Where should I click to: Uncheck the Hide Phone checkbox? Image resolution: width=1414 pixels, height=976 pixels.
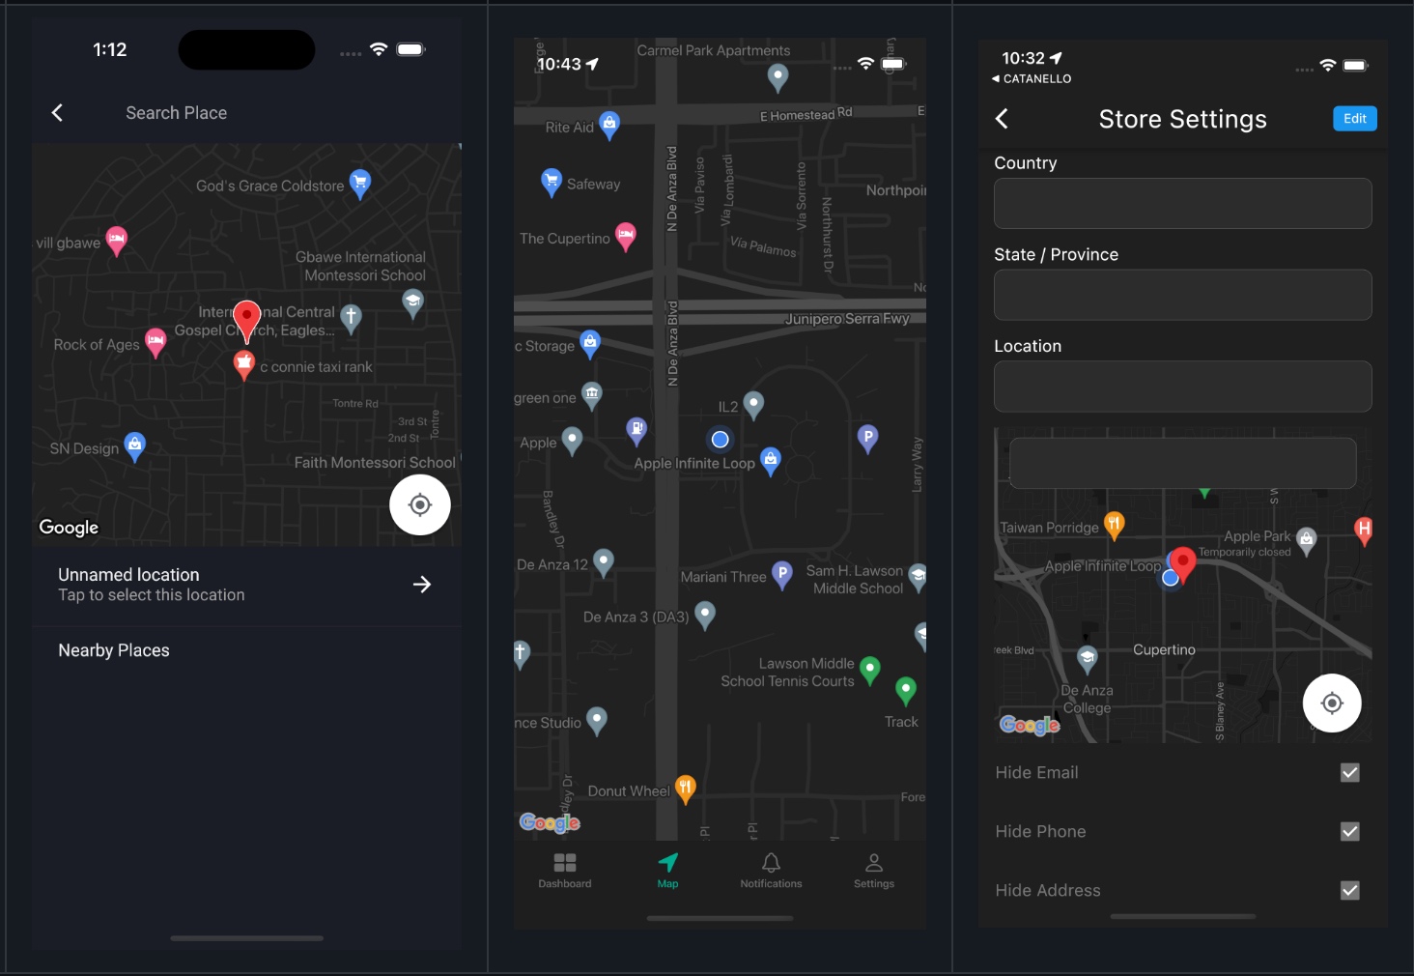pos(1349,832)
